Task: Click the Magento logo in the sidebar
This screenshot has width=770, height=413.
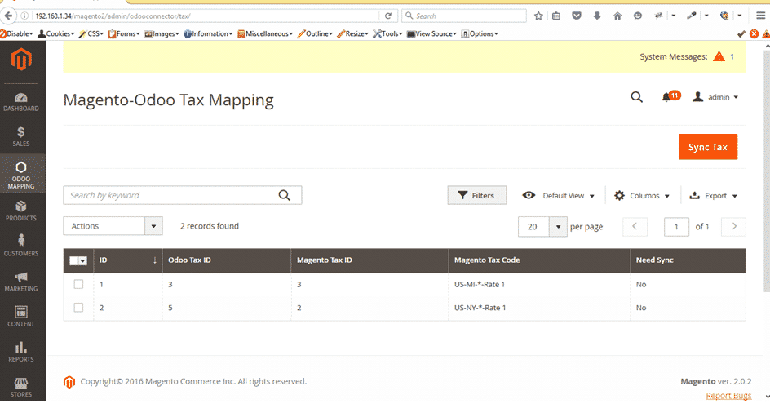Action: pyautogui.click(x=21, y=60)
